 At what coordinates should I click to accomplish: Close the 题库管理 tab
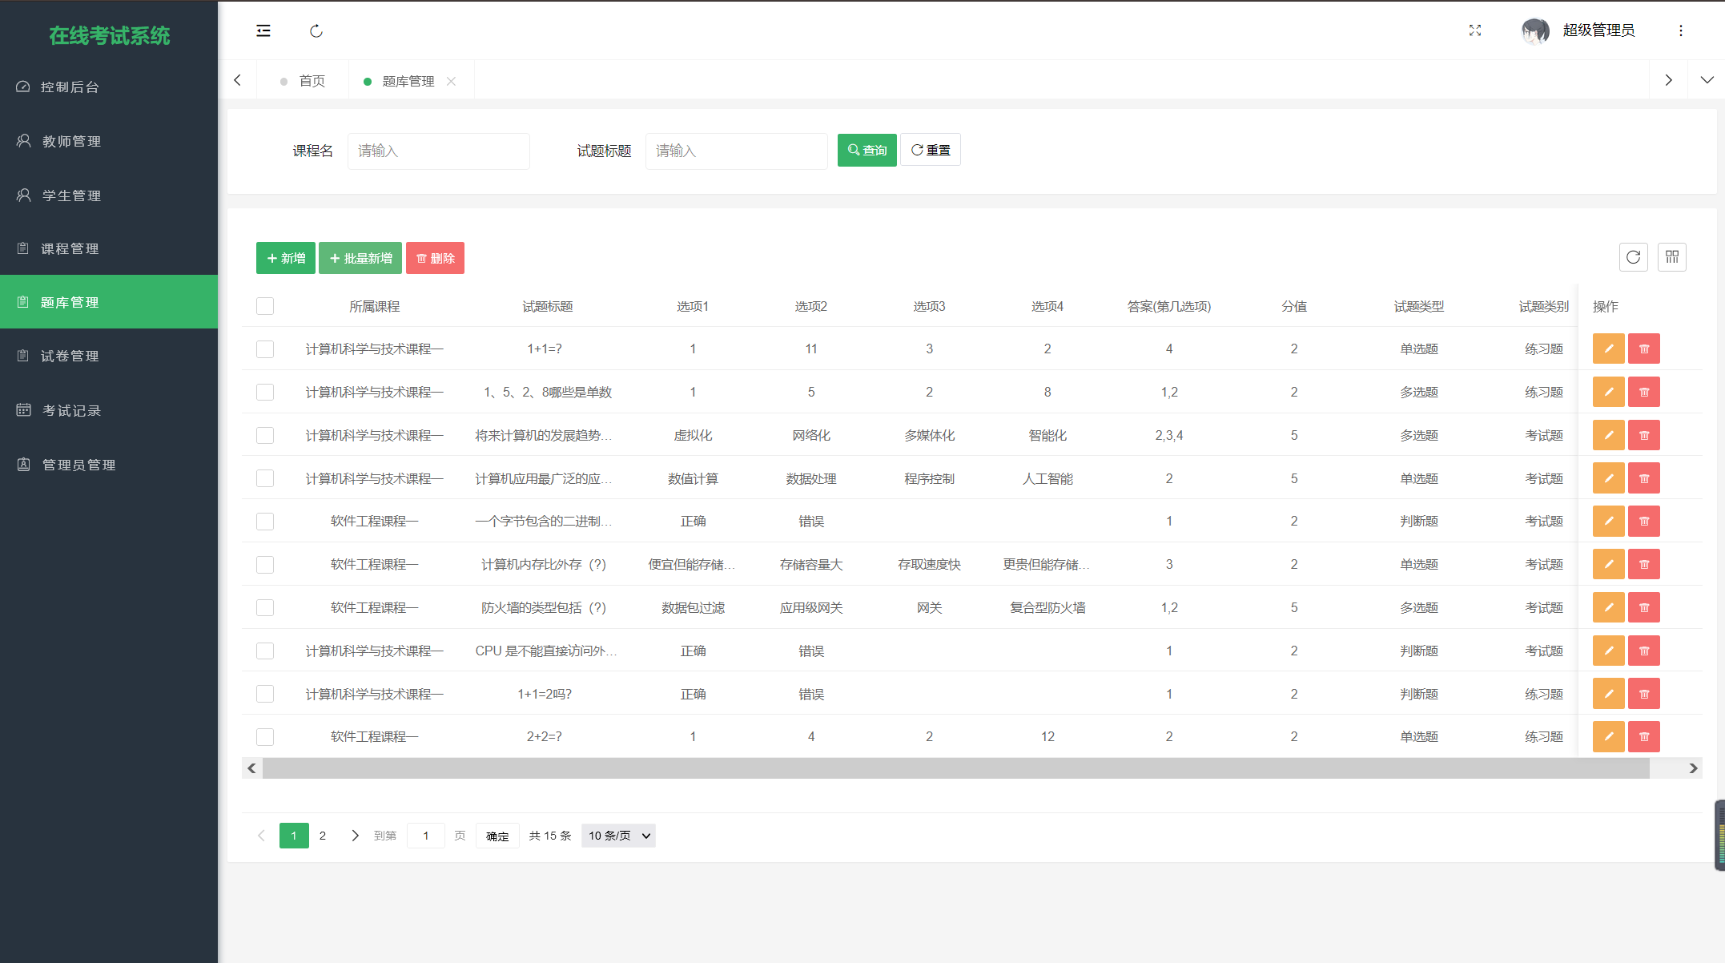(x=452, y=81)
